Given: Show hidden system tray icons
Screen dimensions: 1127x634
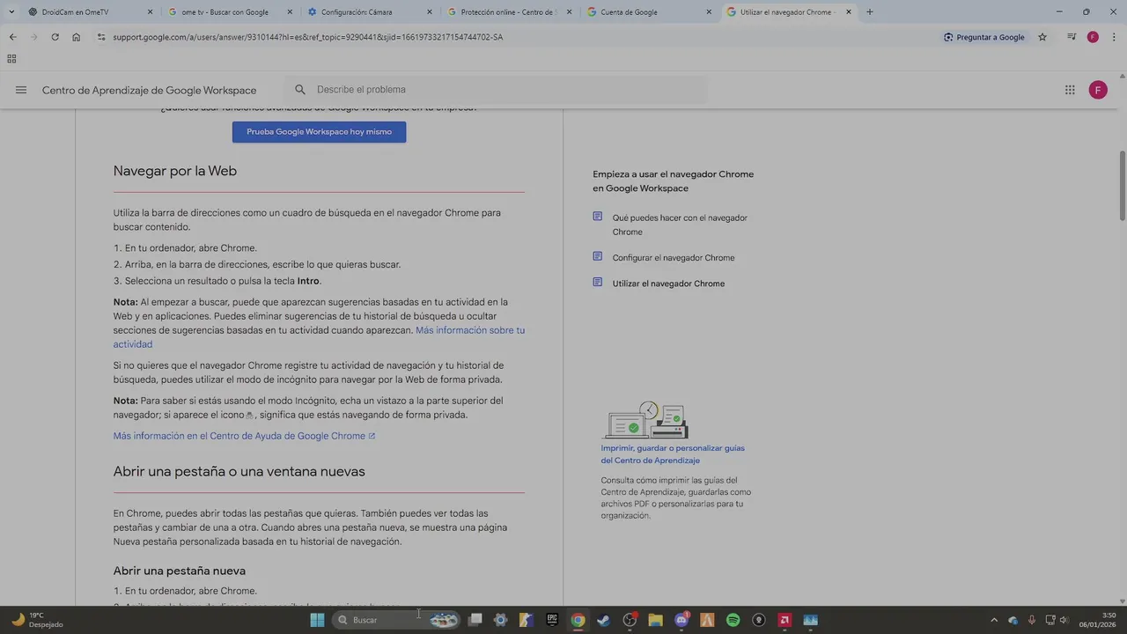Looking at the screenshot, I should tap(994, 620).
